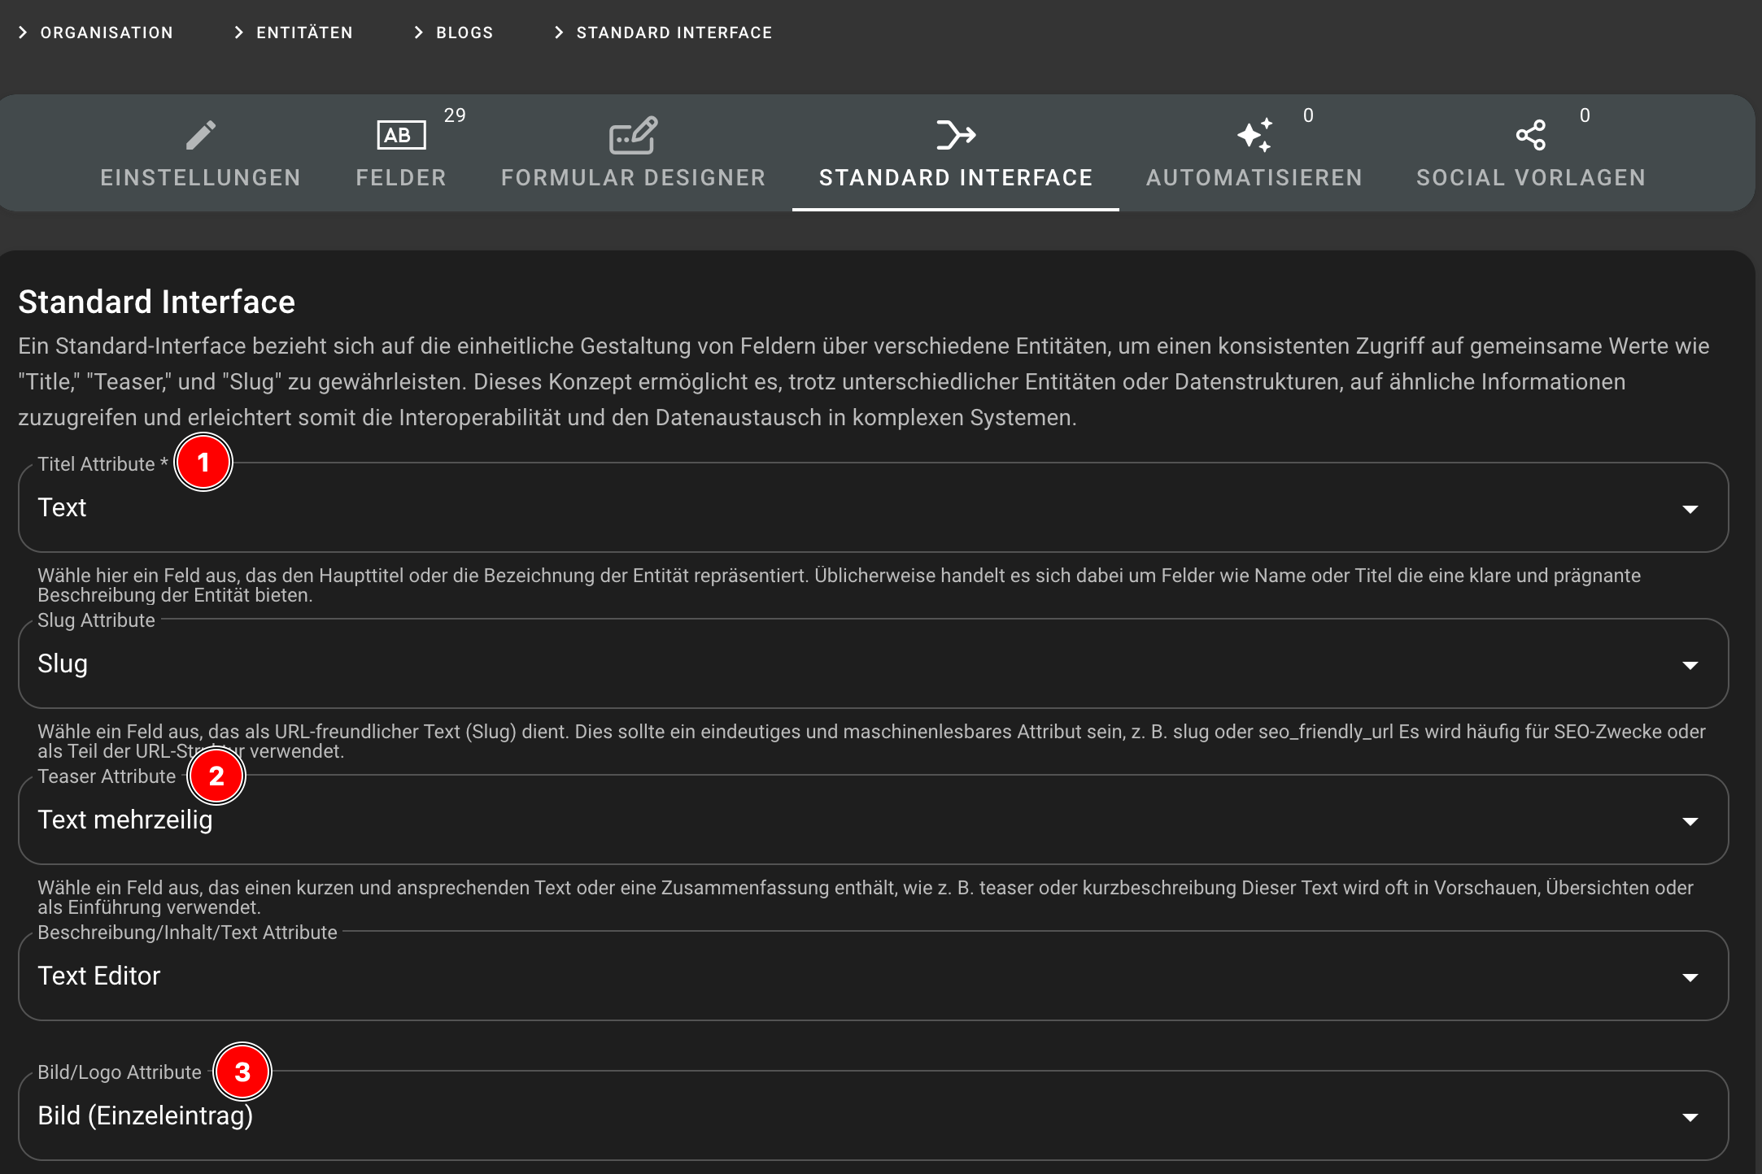
Task: Open the Bild/Logo Attribute dropdown arrow
Action: 1690,1117
